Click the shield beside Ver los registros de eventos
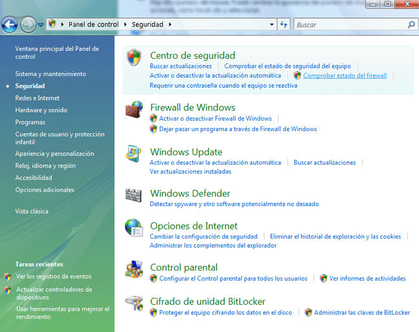The height and width of the screenshot is (332, 419). click(8, 276)
